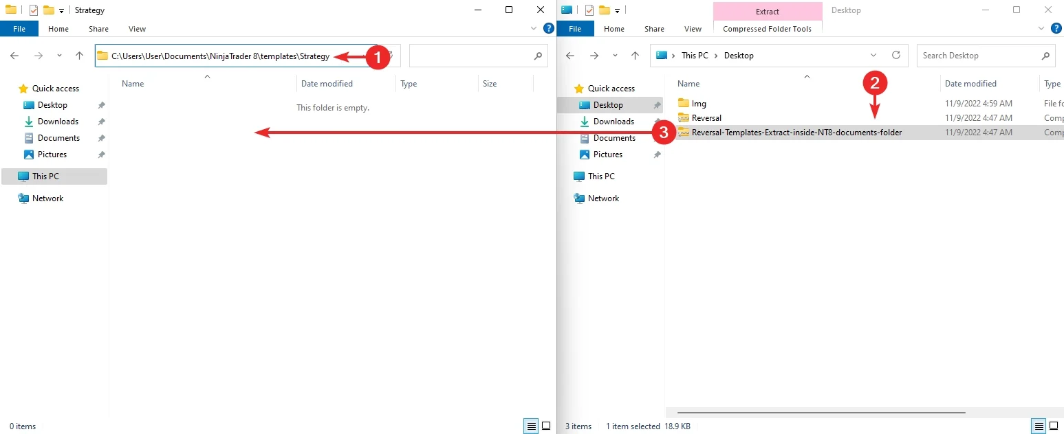Click the search magnifier in Search Desktop box
The width and height of the screenshot is (1064, 434).
1045,56
